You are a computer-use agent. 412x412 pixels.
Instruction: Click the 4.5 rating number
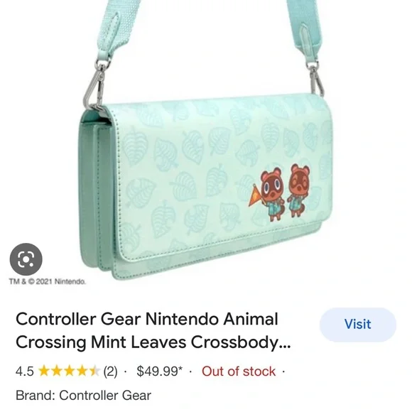click(x=24, y=372)
